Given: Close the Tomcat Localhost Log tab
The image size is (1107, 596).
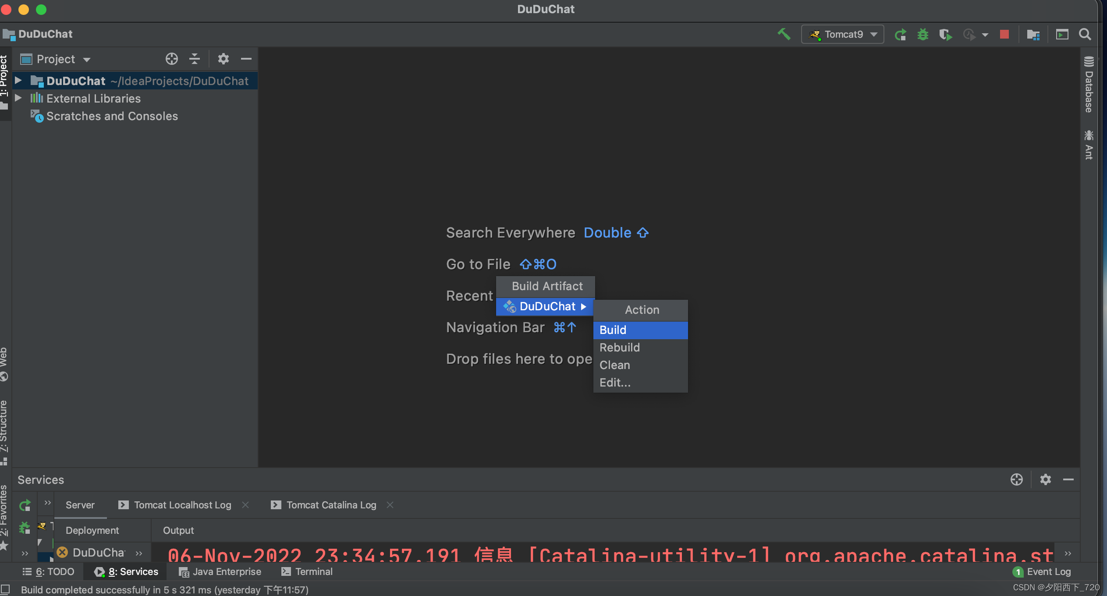Looking at the screenshot, I should (245, 505).
